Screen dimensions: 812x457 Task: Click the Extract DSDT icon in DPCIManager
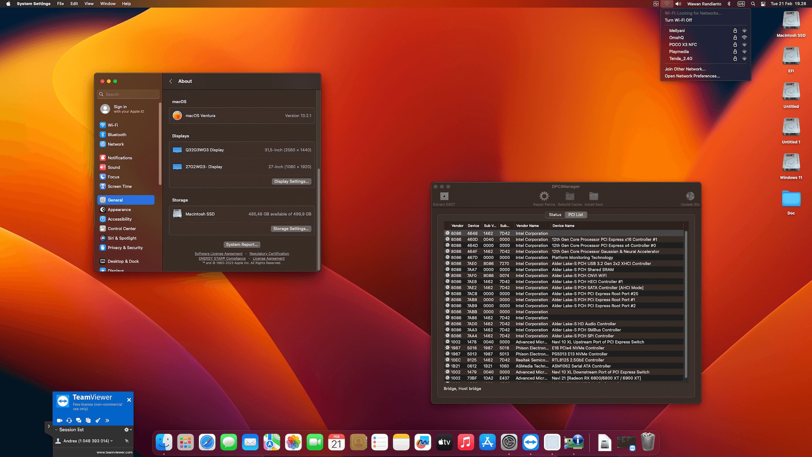tap(444, 196)
